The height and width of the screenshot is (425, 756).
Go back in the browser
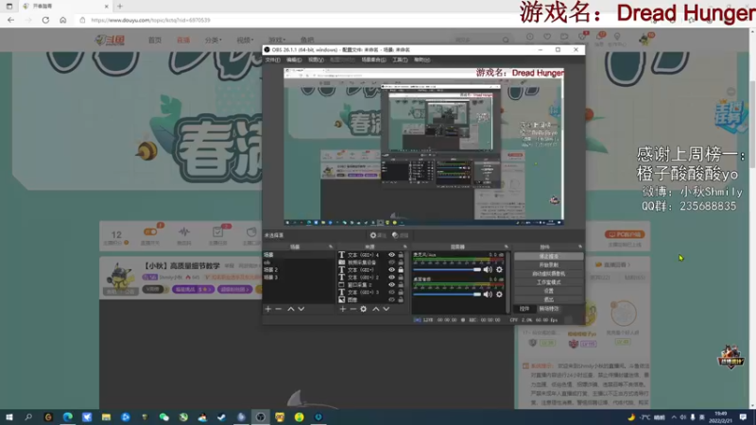(x=11, y=20)
